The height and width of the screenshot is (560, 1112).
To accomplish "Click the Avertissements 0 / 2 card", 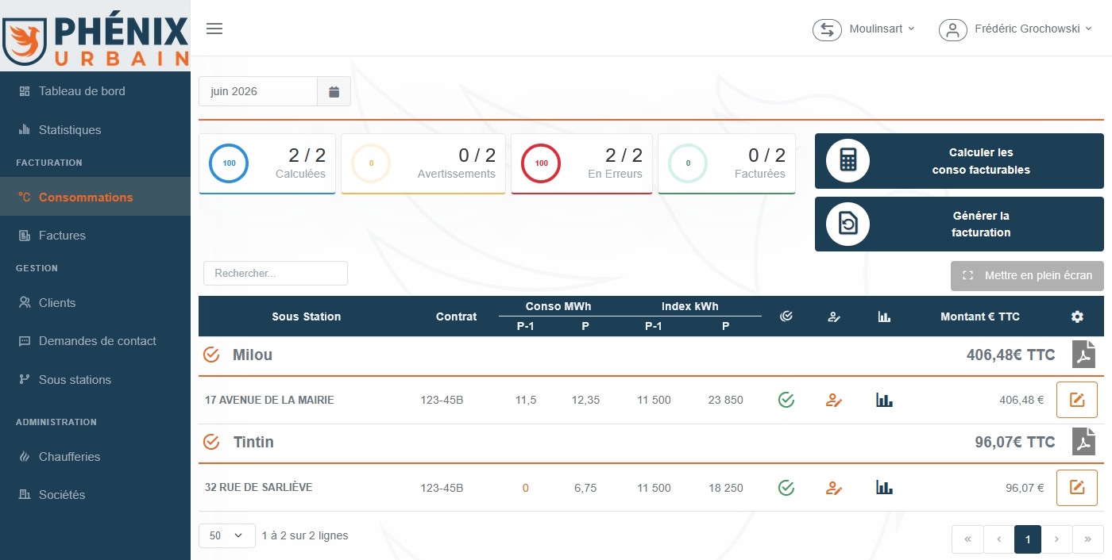I will [x=423, y=163].
